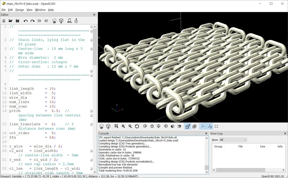
Task: Close the Console panel
Action: pyautogui.click(x=206, y=133)
